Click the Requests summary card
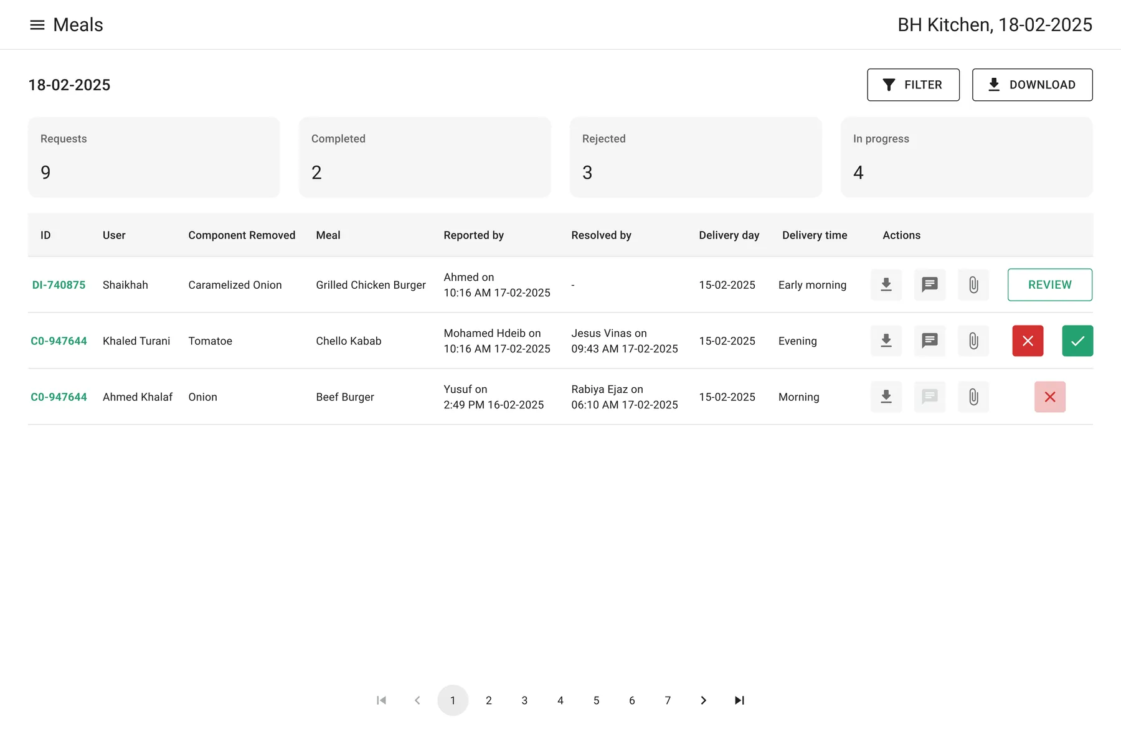This screenshot has height=747, width=1121. coord(154,157)
